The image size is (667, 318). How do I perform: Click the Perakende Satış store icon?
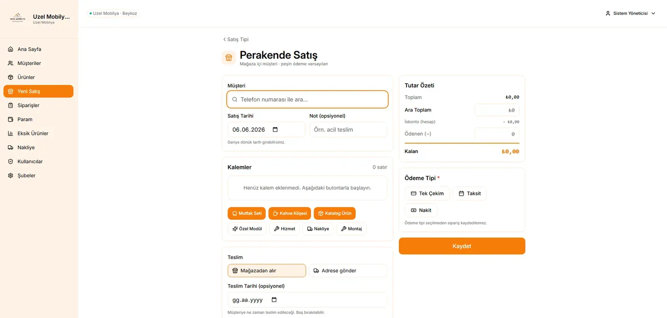229,58
